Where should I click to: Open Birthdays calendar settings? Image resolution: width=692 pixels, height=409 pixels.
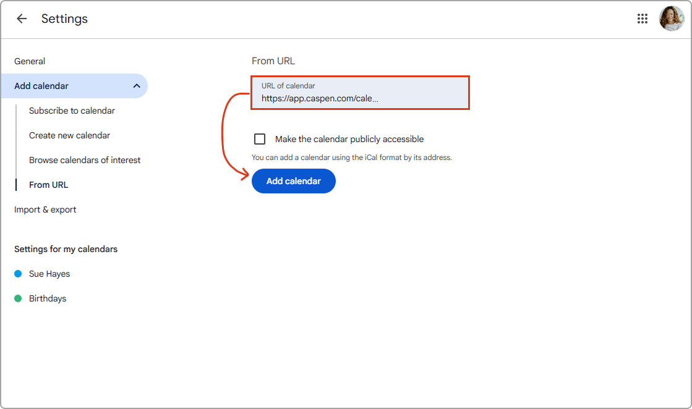click(48, 298)
